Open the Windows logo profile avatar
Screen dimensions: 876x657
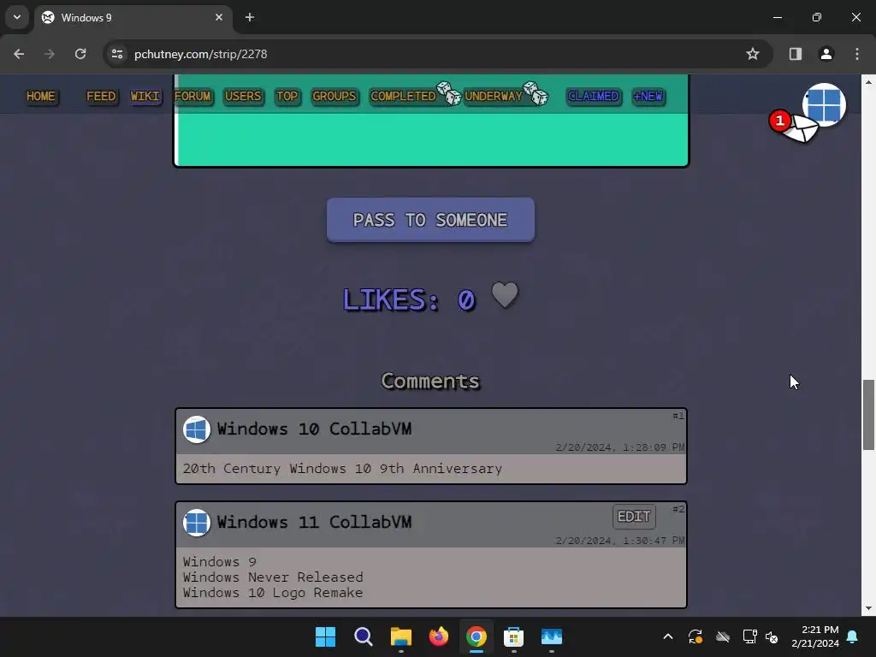point(824,105)
